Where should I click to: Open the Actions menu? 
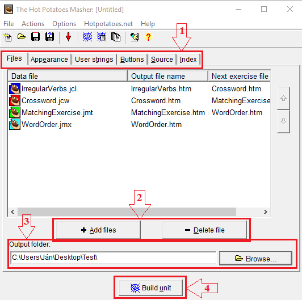pos(33,24)
